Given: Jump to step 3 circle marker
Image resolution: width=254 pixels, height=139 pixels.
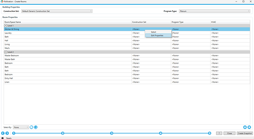Looking at the screenshot, I should coord(112,133).
